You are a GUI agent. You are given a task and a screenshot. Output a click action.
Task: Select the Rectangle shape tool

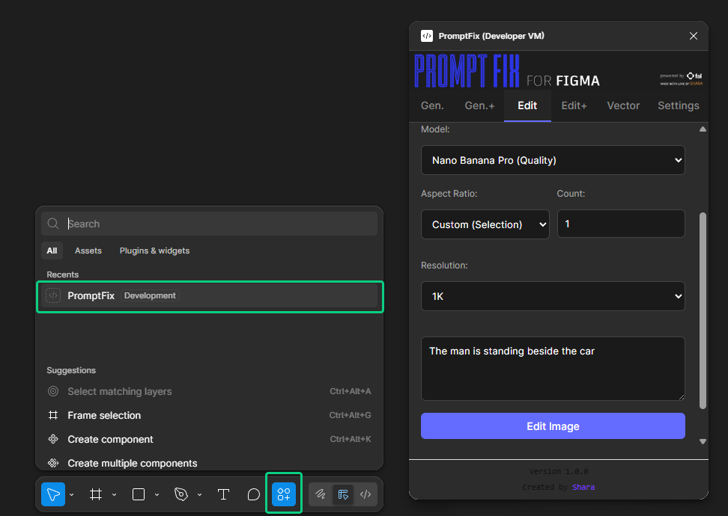[x=139, y=494]
